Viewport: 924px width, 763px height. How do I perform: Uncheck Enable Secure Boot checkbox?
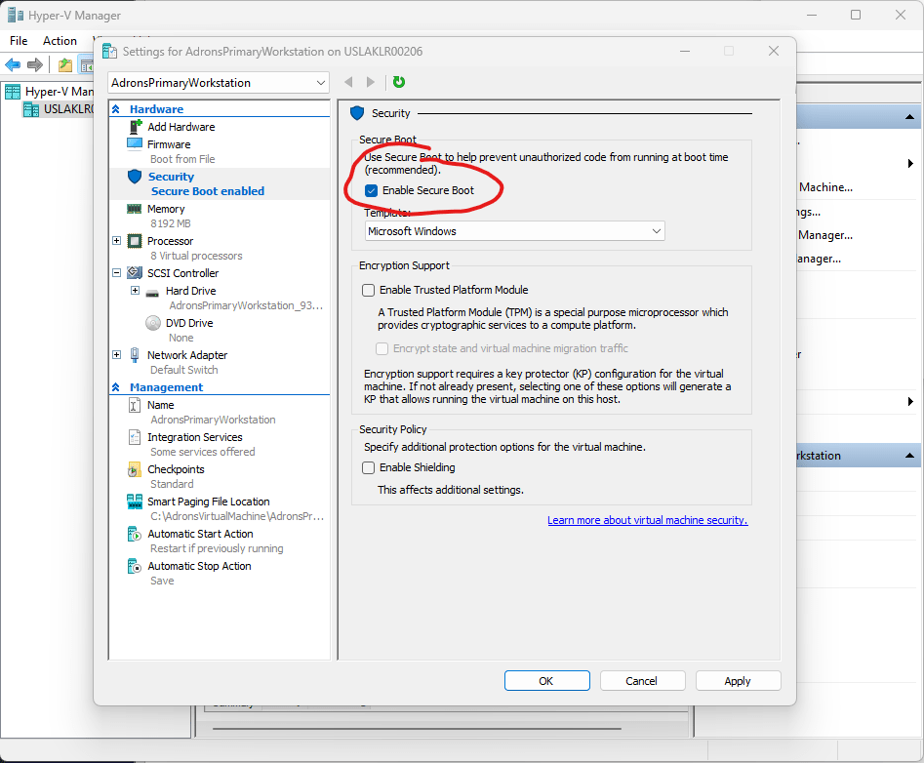coord(371,190)
